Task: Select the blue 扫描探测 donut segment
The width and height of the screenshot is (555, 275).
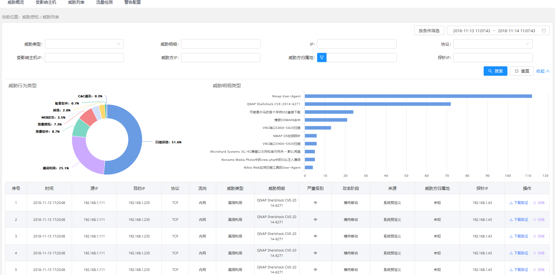Action: [x=135, y=139]
